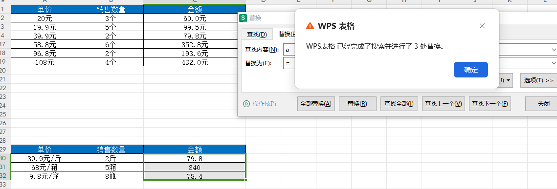The width and height of the screenshot is (557, 189).
Task: Expand options with 选项(T) >> button
Action: click(539, 80)
